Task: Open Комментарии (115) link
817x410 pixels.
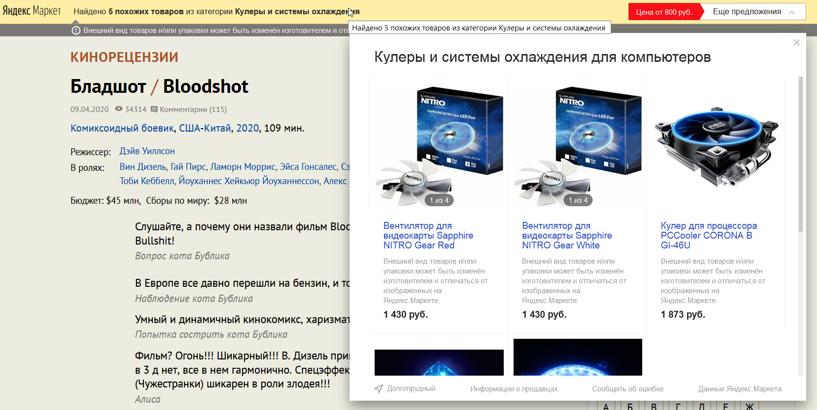Action: 193,109
